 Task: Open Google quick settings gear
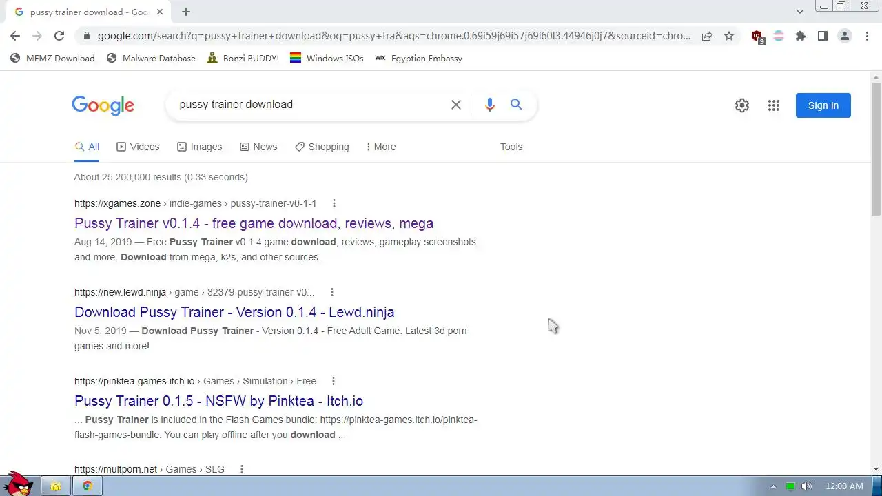[742, 105]
